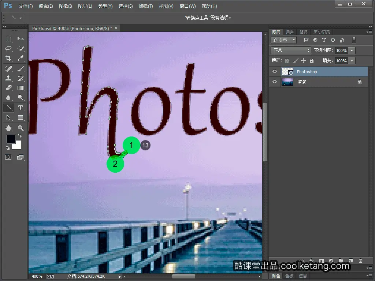
Task: Open the 图层(L) menu
Action: tap(85, 6)
